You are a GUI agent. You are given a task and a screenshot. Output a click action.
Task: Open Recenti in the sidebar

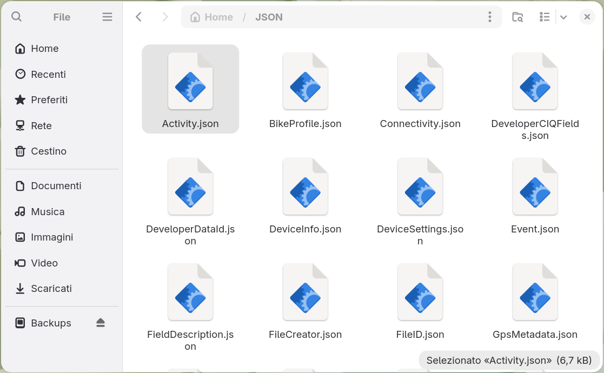62,74
